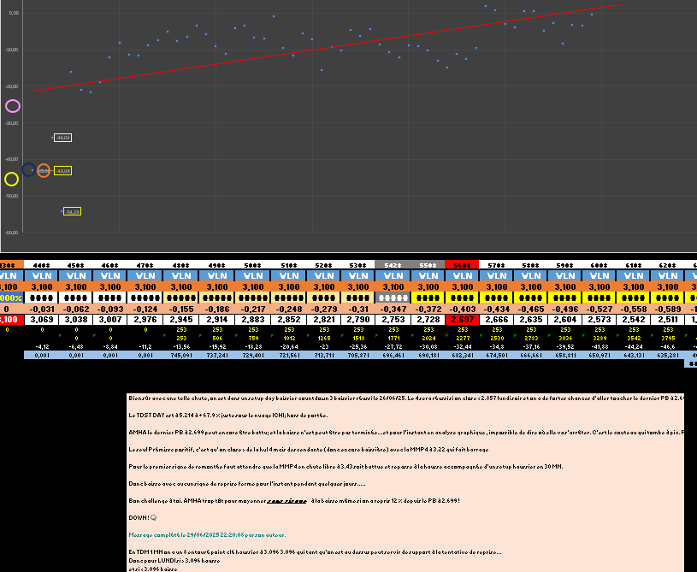Image resolution: width=697 pixels, height=572 pixels.
Task: Click the yellow value 2277
Action: (x=463, y=339)
